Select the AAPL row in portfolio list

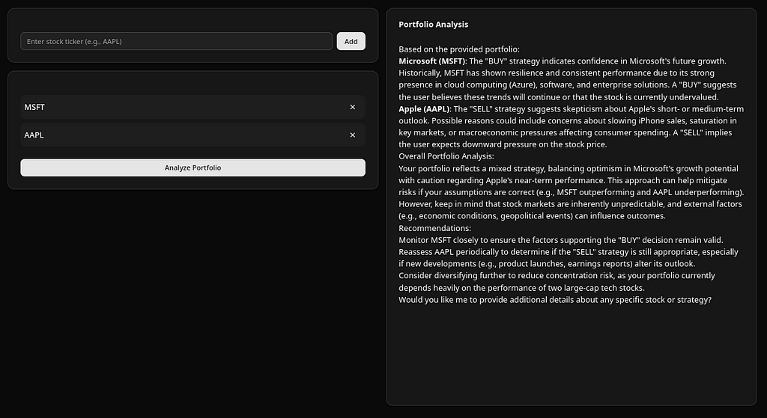click(192, 135)
